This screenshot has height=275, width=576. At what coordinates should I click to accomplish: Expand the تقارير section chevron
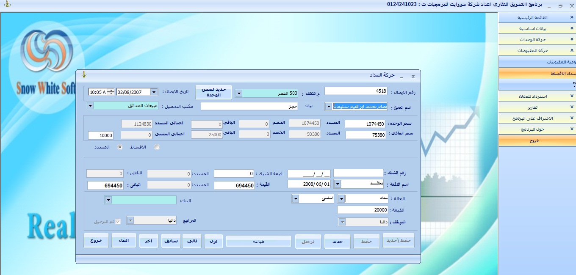572,107
